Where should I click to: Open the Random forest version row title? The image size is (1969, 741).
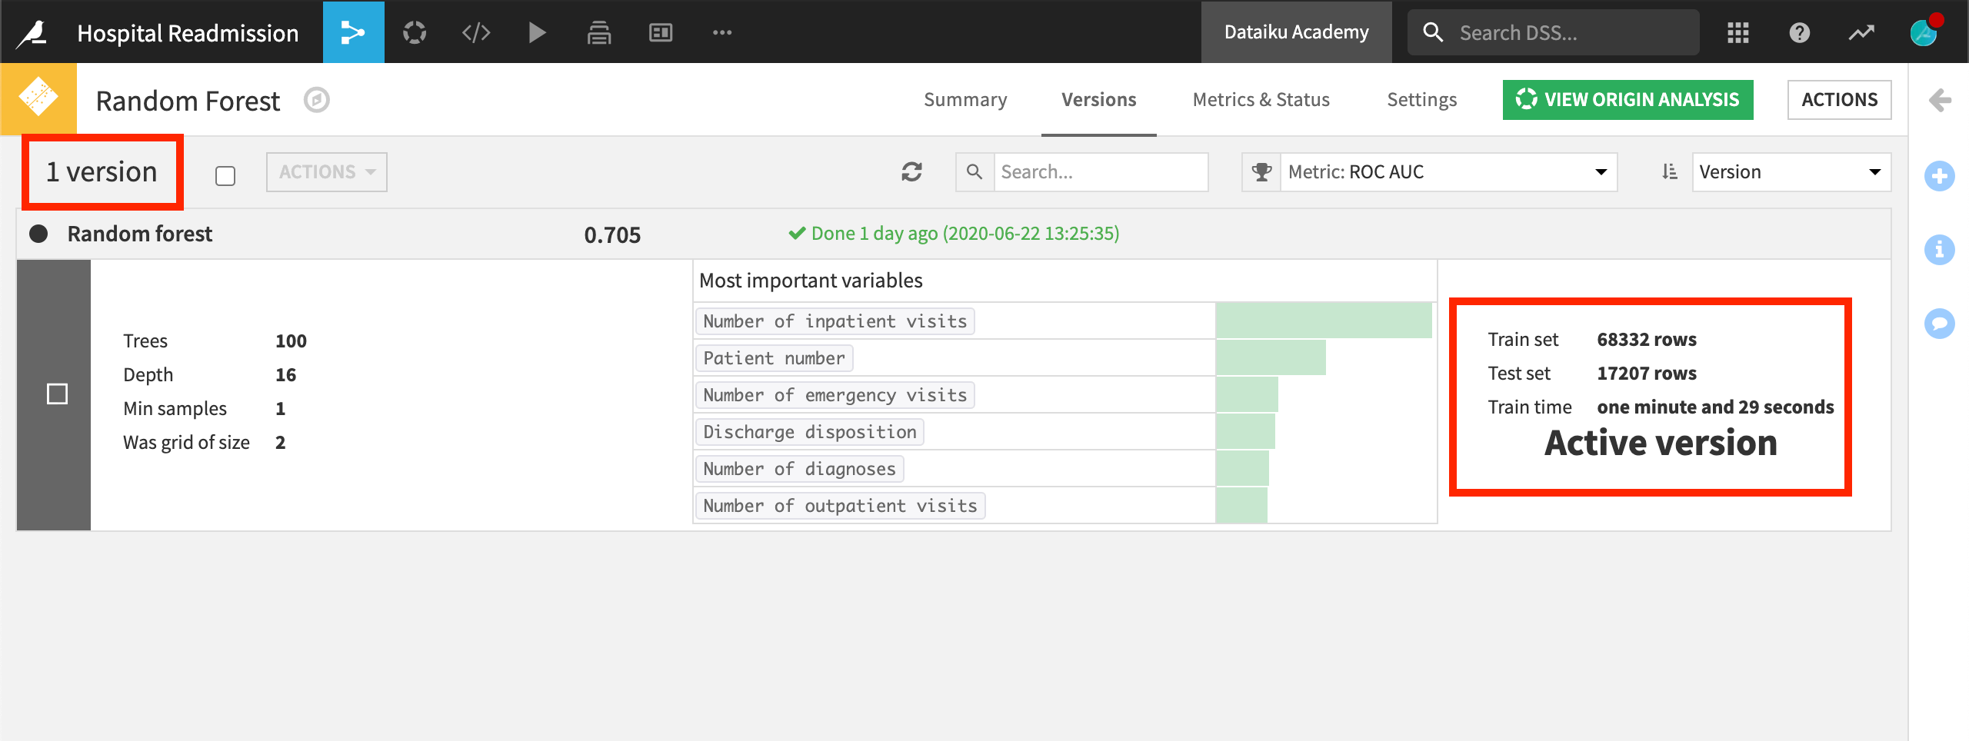[x=139, y=234]
